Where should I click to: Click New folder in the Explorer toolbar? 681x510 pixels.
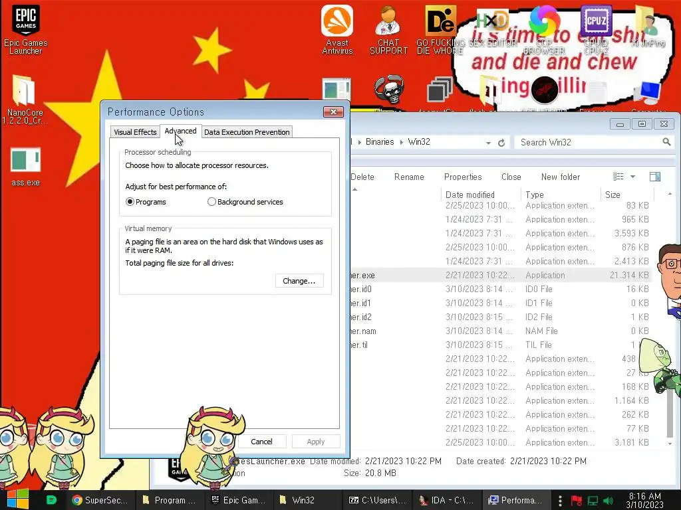pos(560,177)
